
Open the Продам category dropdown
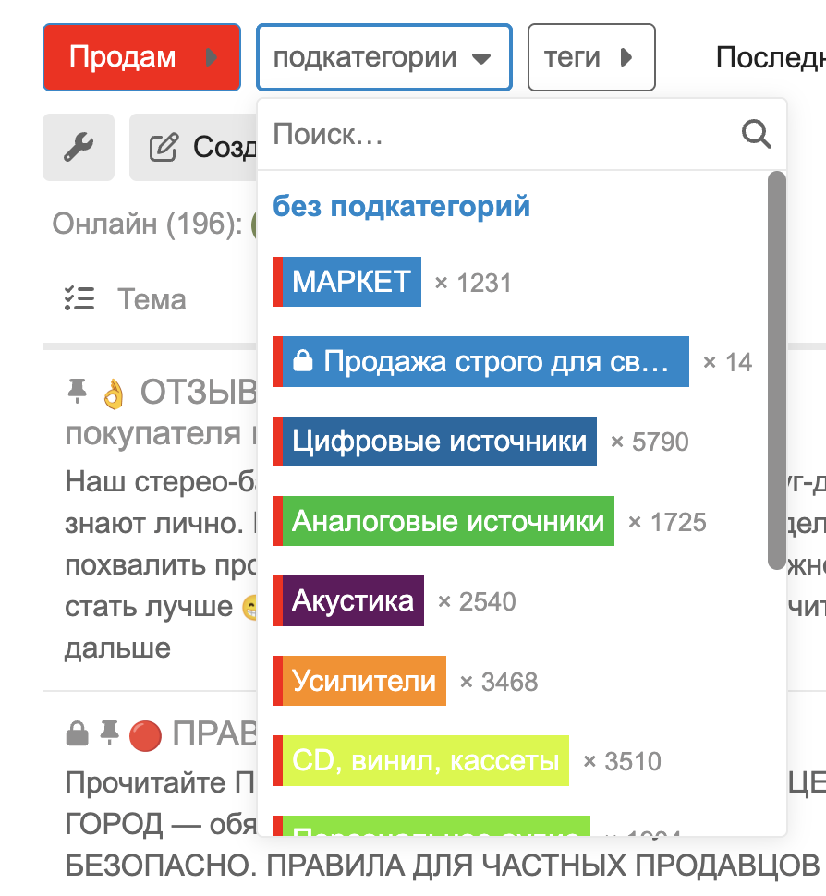(x=141, y=57)
